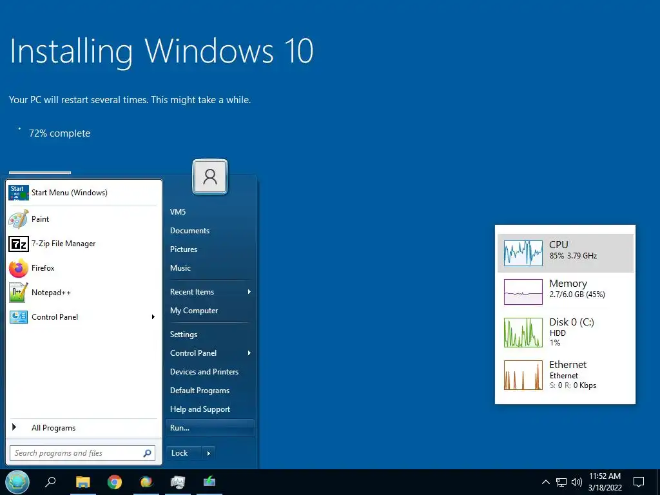660x495 pixels.
Task: Open Settings from start menu
Action: click(184, 335)
